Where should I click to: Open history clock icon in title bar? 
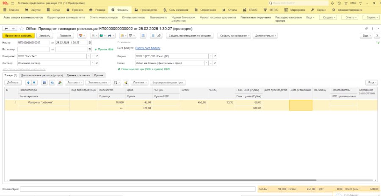click(x=340, y=3)
